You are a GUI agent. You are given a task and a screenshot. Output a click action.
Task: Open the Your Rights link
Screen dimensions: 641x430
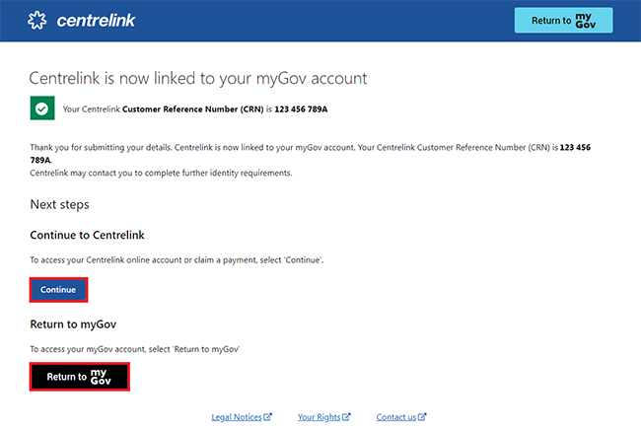(319, 417)
